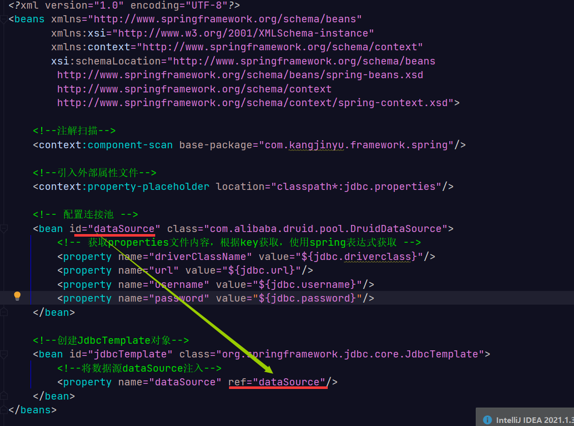
Task: Click the closing beans tag
Action: 33,410
